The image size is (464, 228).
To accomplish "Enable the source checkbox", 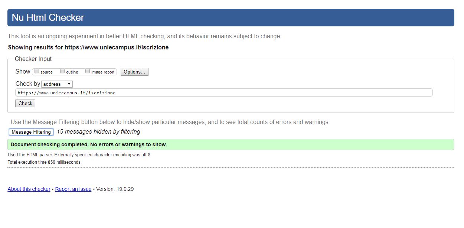I will click(37, 71).
